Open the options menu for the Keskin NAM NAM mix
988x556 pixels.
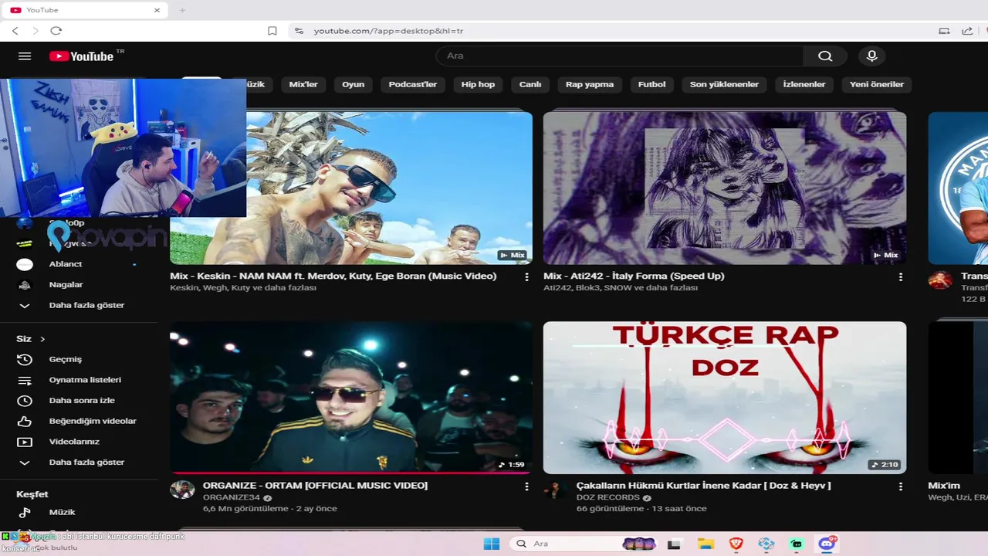[x=527, y=276]
